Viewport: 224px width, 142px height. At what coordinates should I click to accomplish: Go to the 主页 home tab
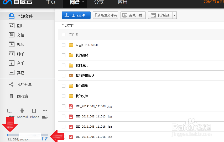pyautogui.click(x=51, y=2)
